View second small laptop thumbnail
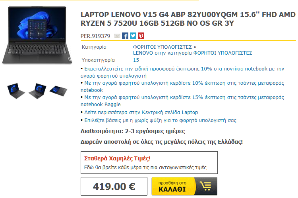The image size is (298, 198). (37, 91)
